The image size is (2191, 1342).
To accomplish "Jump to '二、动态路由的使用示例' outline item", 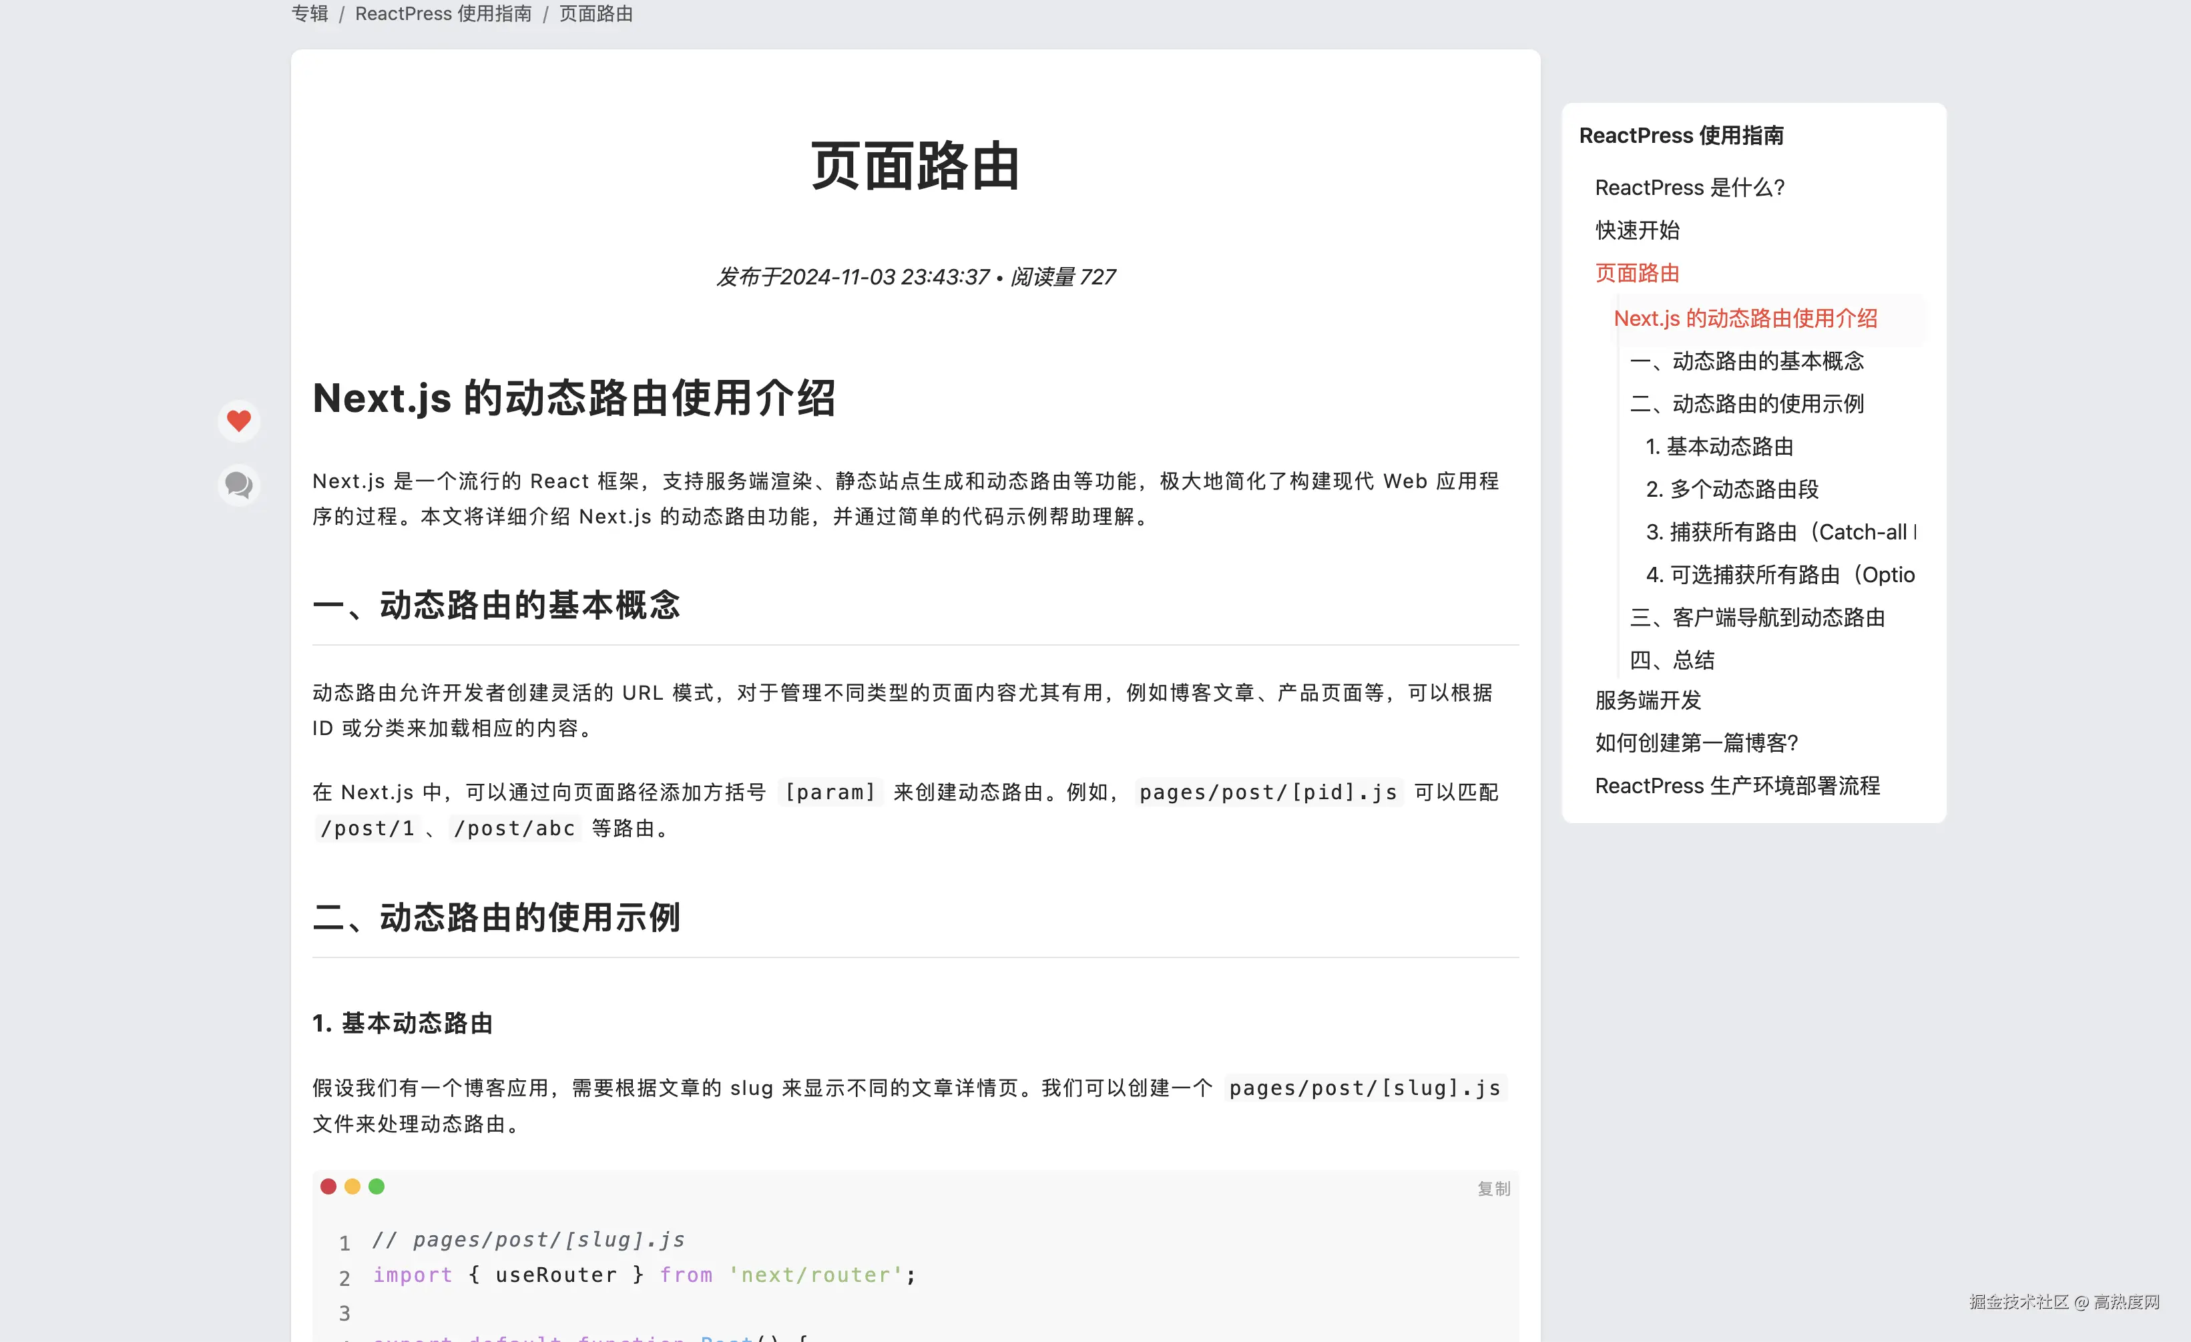I will pyautogui.click(x=1746, y=404).
